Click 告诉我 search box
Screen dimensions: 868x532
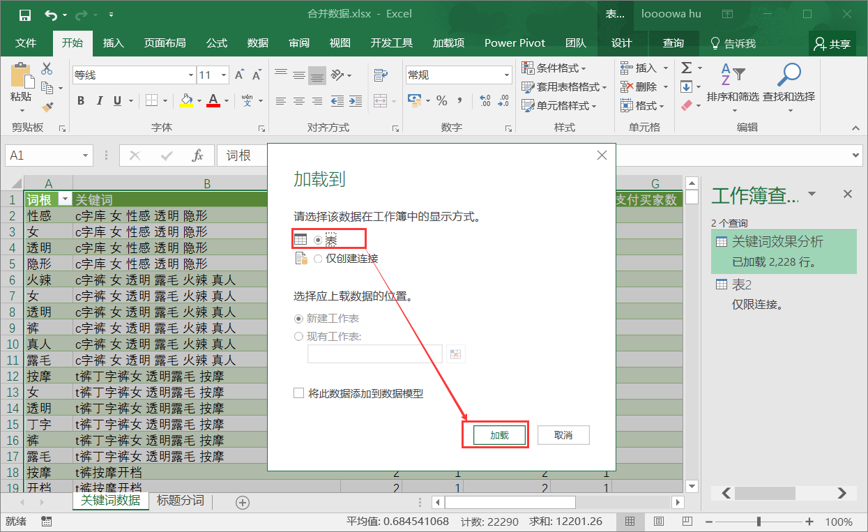(733, 43)
